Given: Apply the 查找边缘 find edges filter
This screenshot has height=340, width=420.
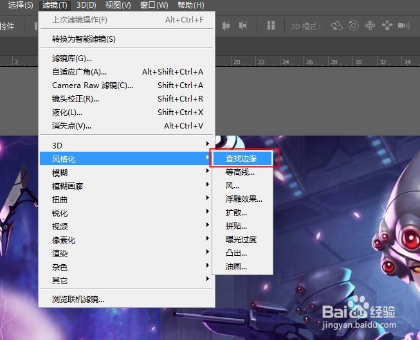Looking at the screenshot, I should pyautogui.click(x=242, y=159).
